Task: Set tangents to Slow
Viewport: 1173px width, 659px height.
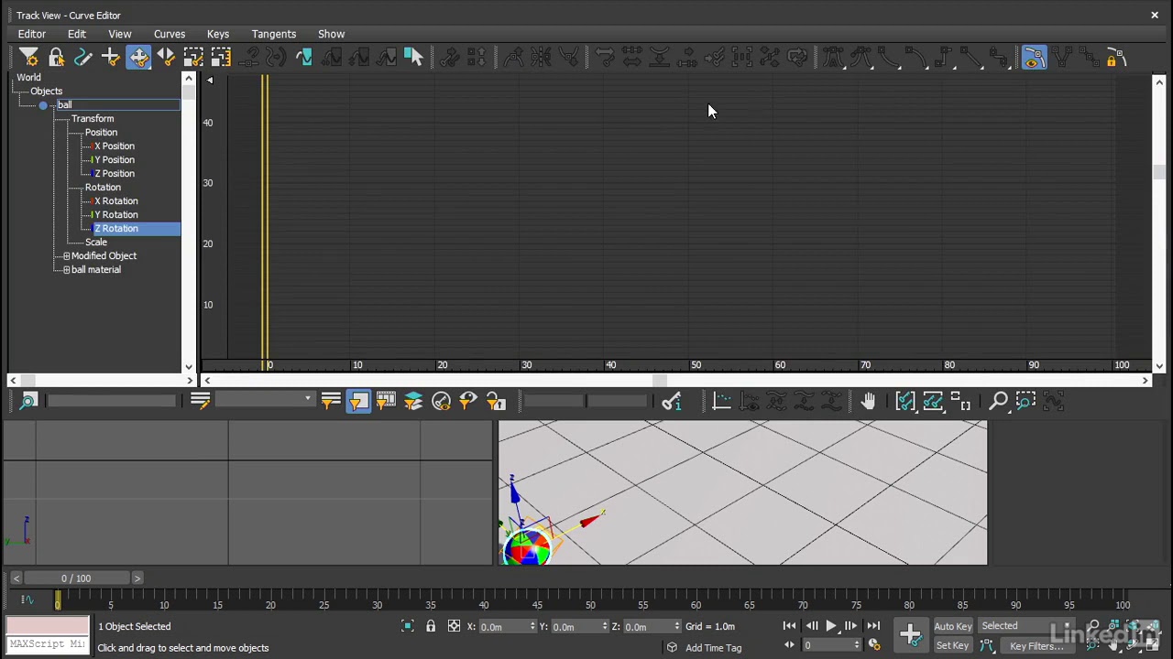Action: [915, 58]
